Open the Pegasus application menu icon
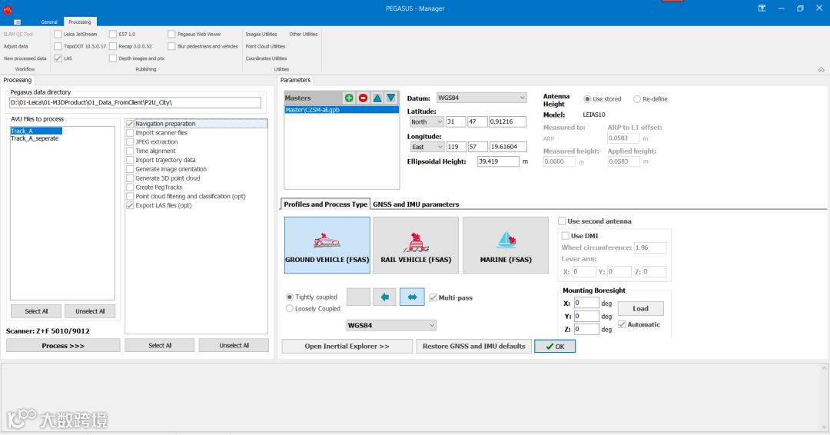This screenshot has height=435, width=830. coord(18,22)
